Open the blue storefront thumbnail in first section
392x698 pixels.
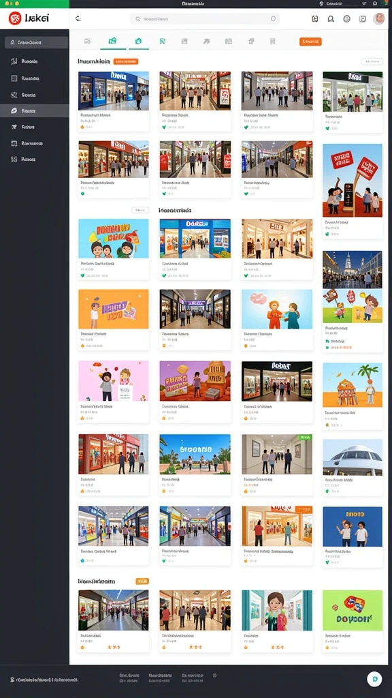(114, 91)
